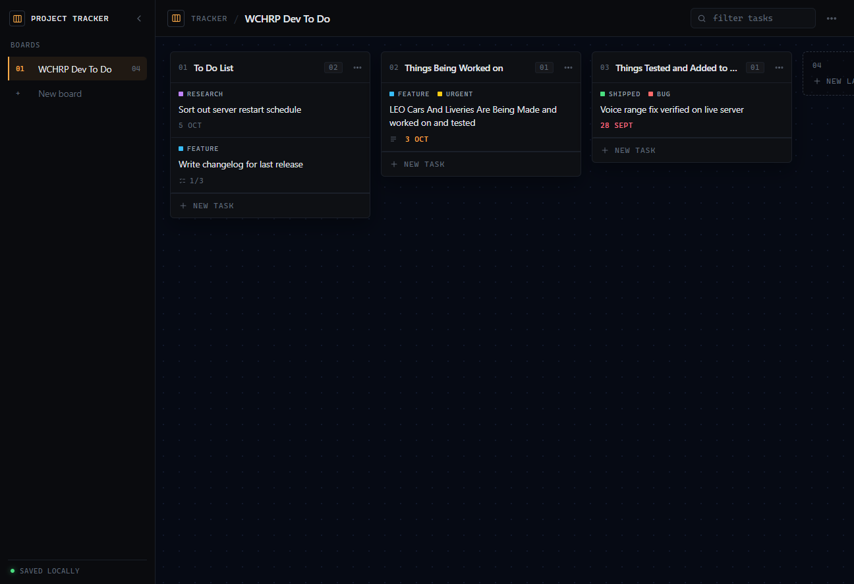Click the 3 OCT due date
This screenshot has height=584, width=854.
(416, 139)
